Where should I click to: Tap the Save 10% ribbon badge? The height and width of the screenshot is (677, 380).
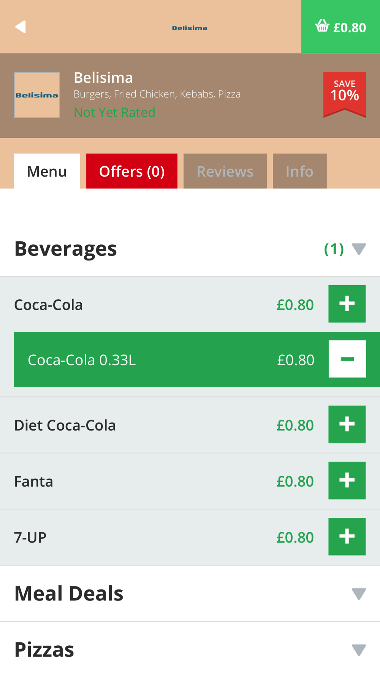point(345,94)
